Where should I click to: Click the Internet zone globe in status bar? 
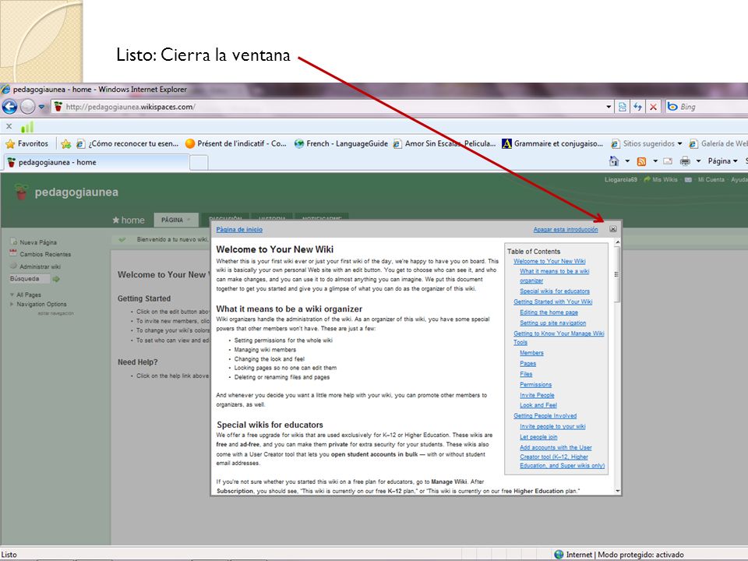click(x=559, y=554)
